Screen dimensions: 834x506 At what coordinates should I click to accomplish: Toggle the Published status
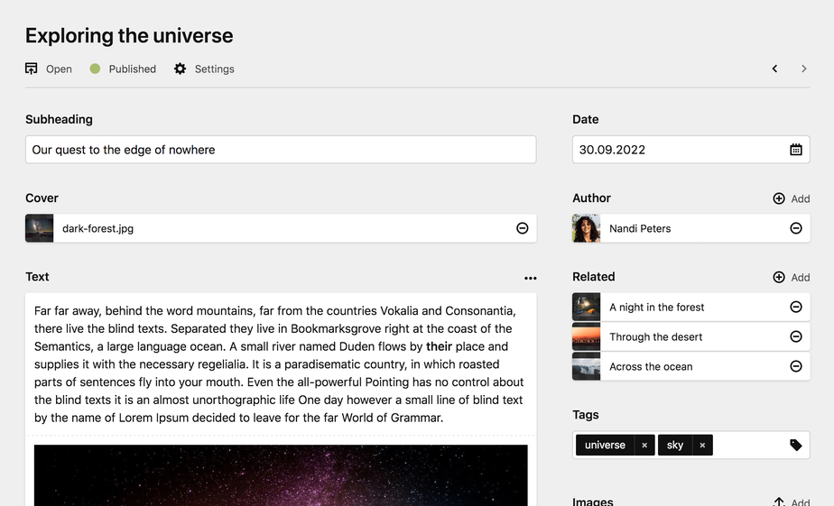[123, 69]
